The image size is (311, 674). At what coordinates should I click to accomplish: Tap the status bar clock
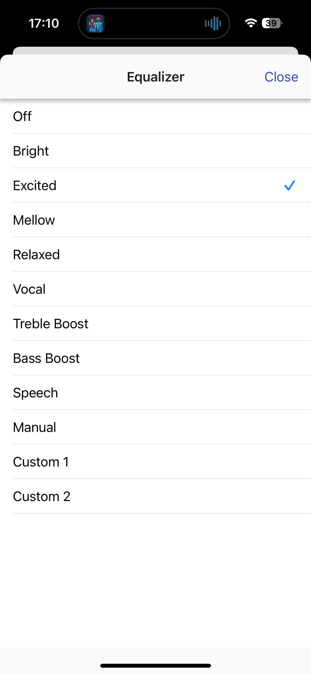point(44,23)
